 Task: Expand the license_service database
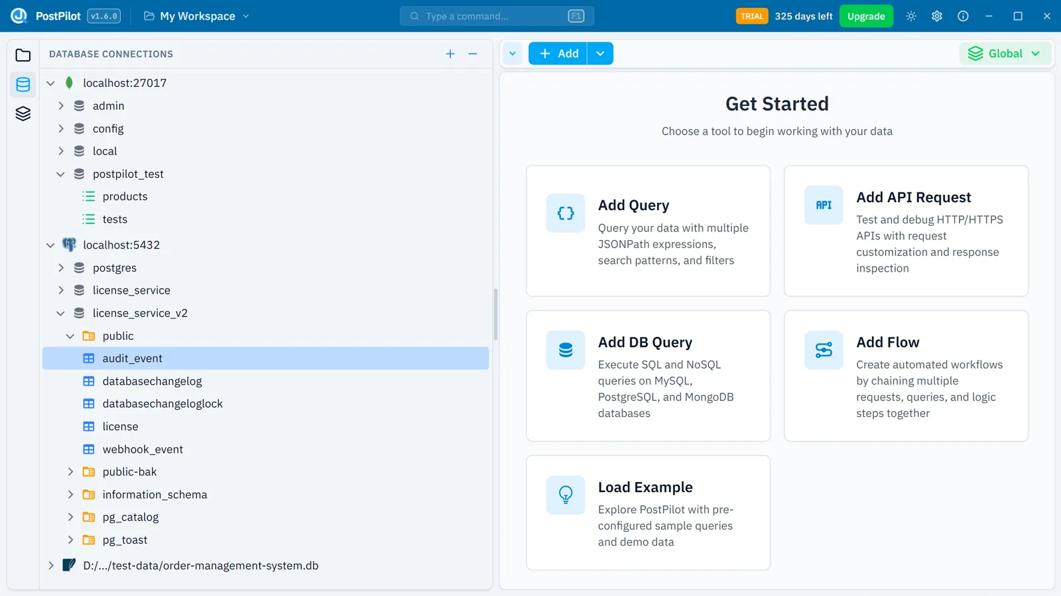(60, 290)
